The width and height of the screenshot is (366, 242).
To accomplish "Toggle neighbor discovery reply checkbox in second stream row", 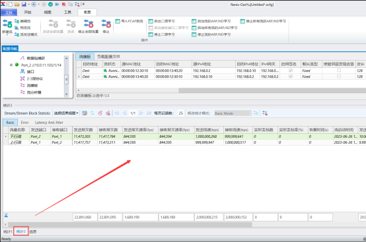I will [339, 76].
